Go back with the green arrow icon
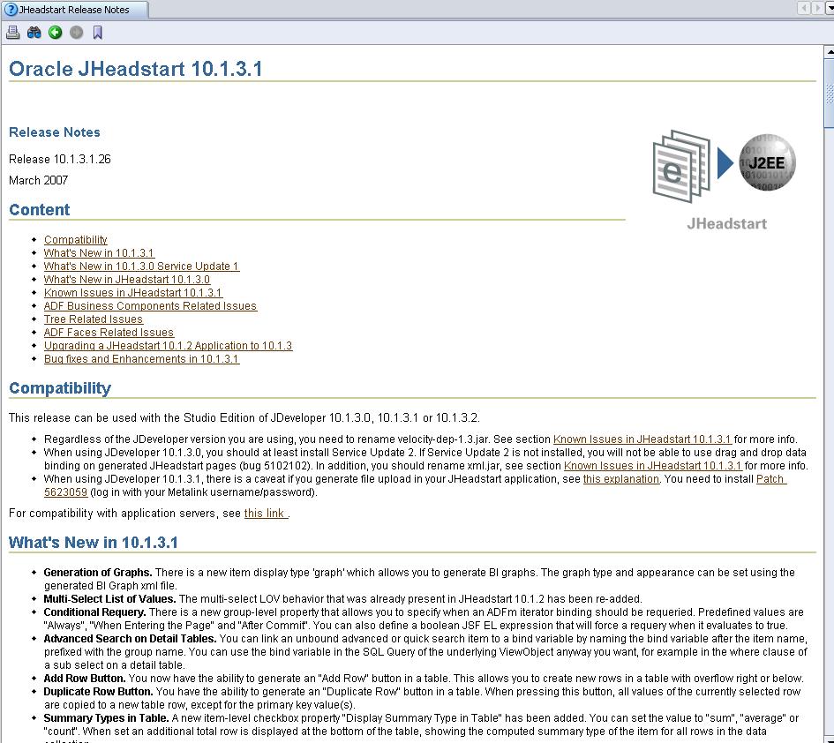 56,33
